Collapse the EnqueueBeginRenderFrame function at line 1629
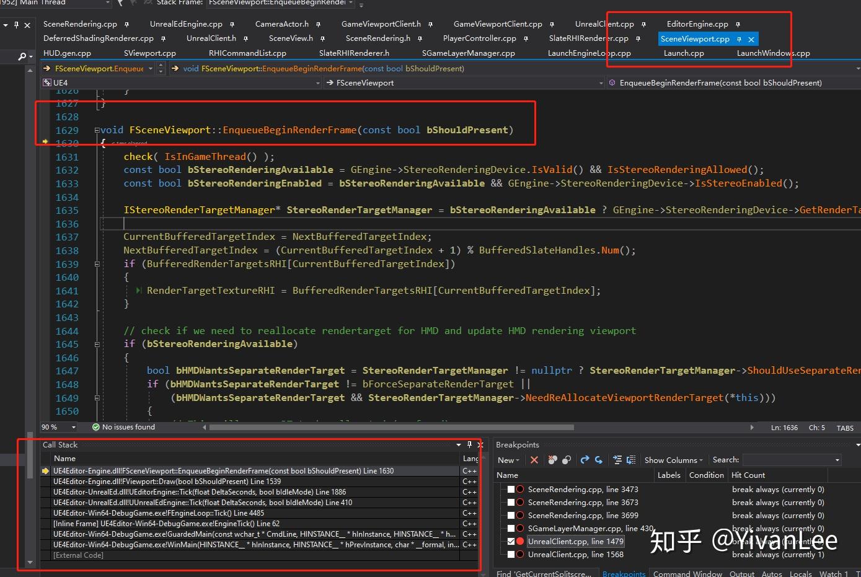Image resolution: width=861 pixels, height=577 pixels. pyautogui.click(x=97, y=130)
